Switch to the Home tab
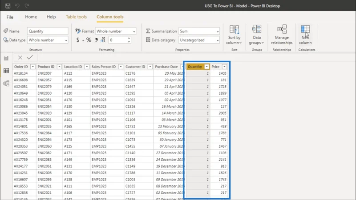 31,17
